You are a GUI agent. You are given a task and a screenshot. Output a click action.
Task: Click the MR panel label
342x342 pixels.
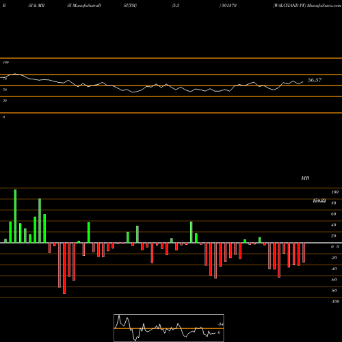point(305,178)
